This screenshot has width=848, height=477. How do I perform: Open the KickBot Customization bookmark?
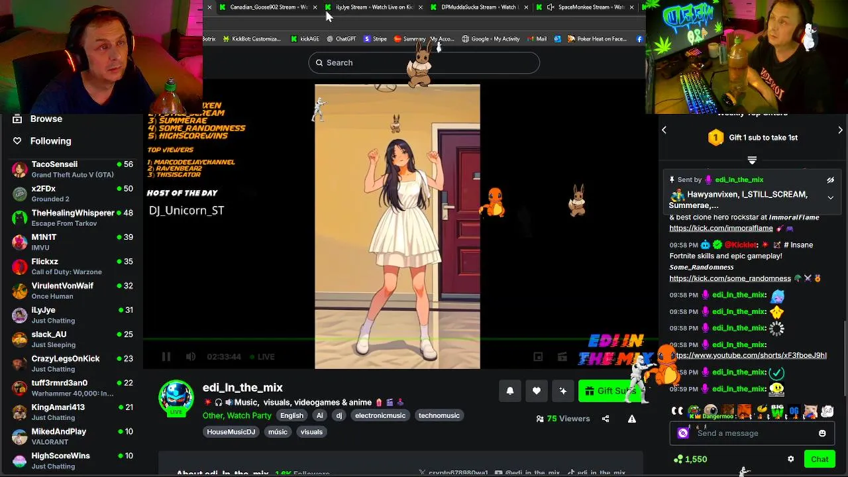click(252, 39)
